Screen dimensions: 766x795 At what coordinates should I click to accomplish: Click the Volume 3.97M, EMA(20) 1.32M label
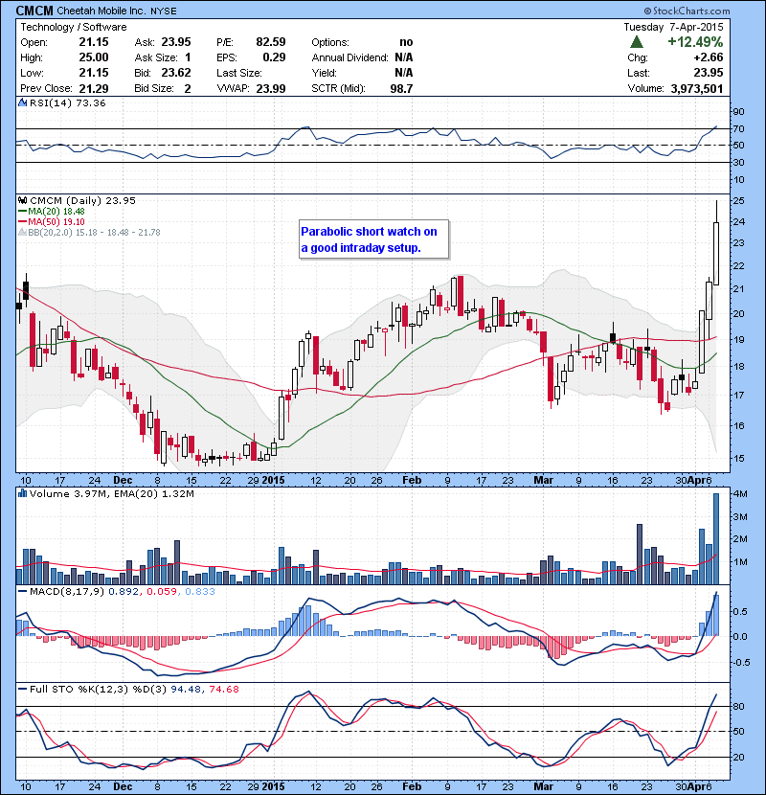[111, 494]
